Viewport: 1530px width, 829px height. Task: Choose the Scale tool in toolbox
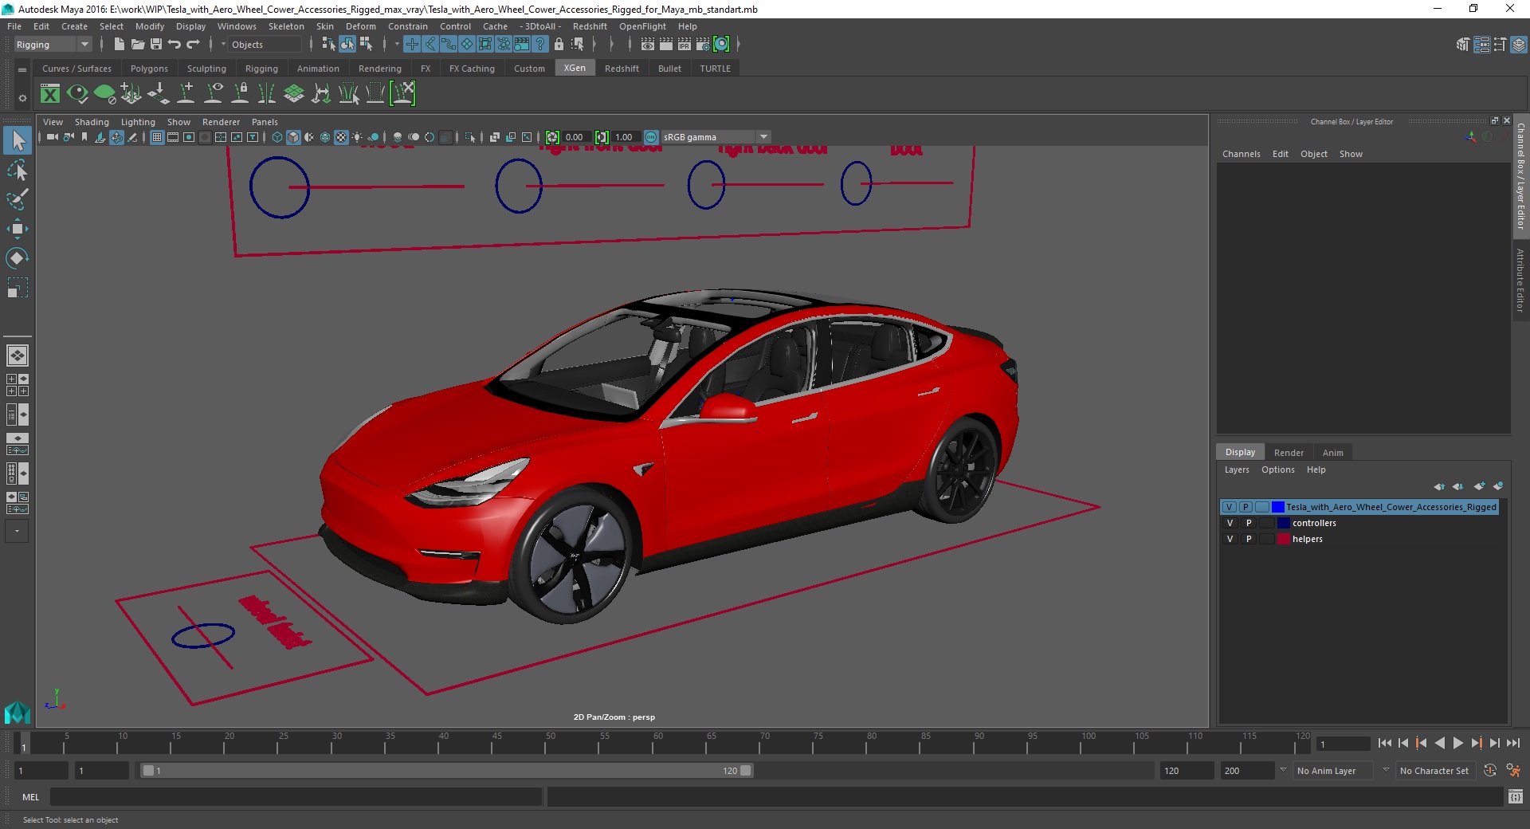18,287
